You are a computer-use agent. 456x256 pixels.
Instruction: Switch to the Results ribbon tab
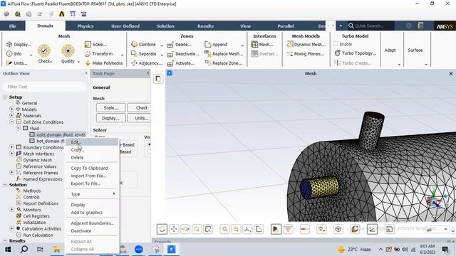pyautogui.click(x=206, y=26)
